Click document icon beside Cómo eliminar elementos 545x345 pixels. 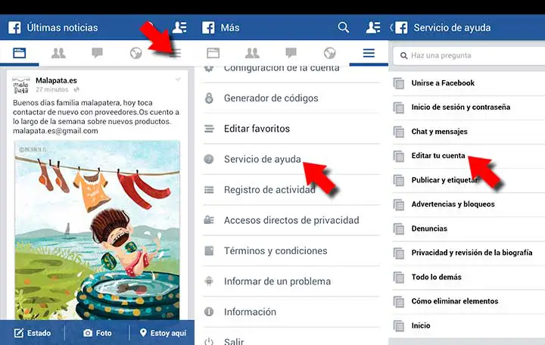pos(399,302)
